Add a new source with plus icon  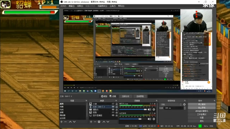(x=91, y=122)
